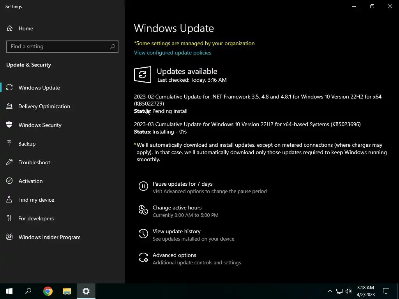399x299 pixels.
Task: Click the View update history icon
Action: 143,234
